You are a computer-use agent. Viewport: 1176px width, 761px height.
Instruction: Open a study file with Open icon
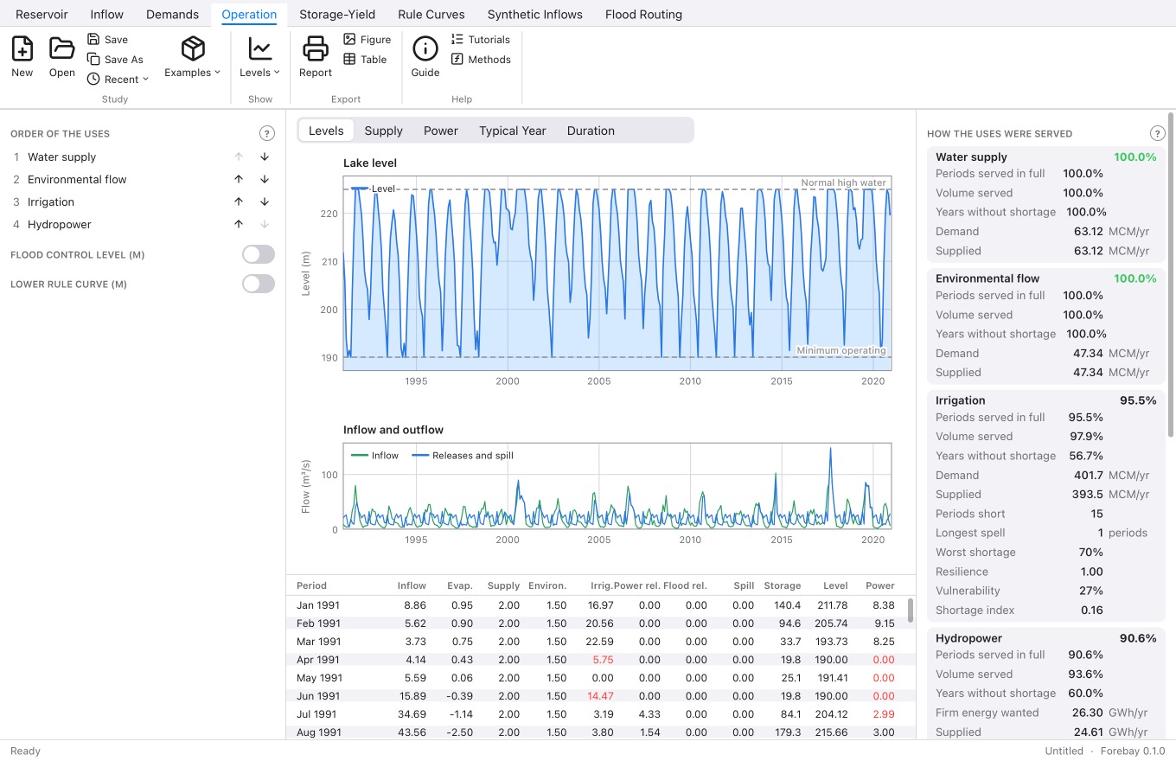(61, 48)
